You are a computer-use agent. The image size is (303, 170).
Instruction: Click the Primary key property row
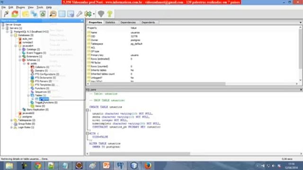[x=193, y=55]
